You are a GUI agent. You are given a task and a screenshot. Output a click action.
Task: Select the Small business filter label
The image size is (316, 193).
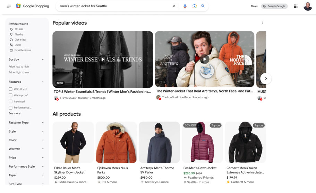click(23, 50)
